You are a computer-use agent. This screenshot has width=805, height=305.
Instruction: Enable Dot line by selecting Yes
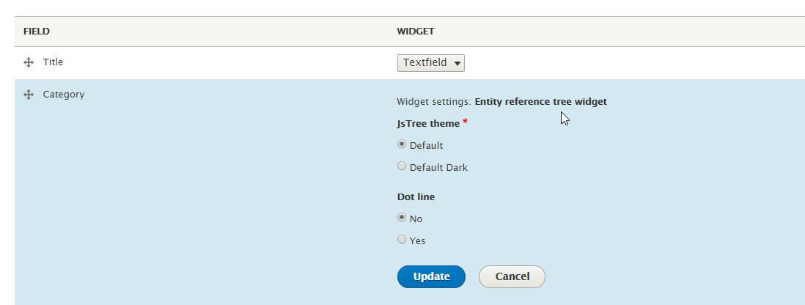[401, 240]
